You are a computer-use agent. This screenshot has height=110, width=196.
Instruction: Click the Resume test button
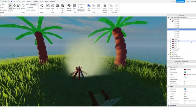click(x=94, y=7)
